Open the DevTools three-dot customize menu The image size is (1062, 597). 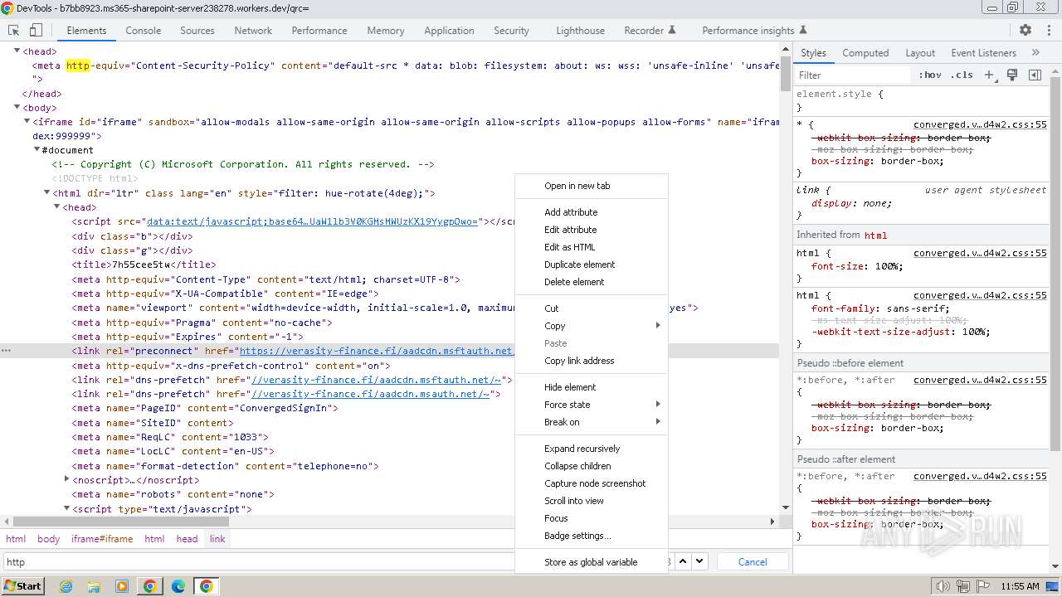click(1048, 30)
